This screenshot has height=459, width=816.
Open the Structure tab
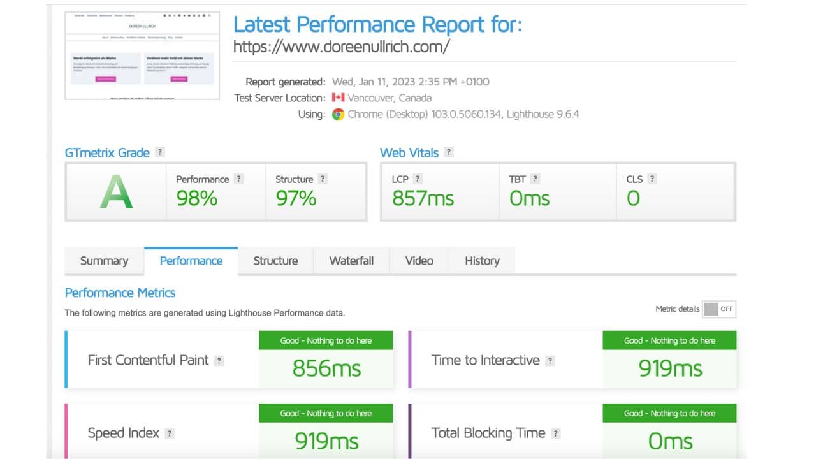[275, 261]
